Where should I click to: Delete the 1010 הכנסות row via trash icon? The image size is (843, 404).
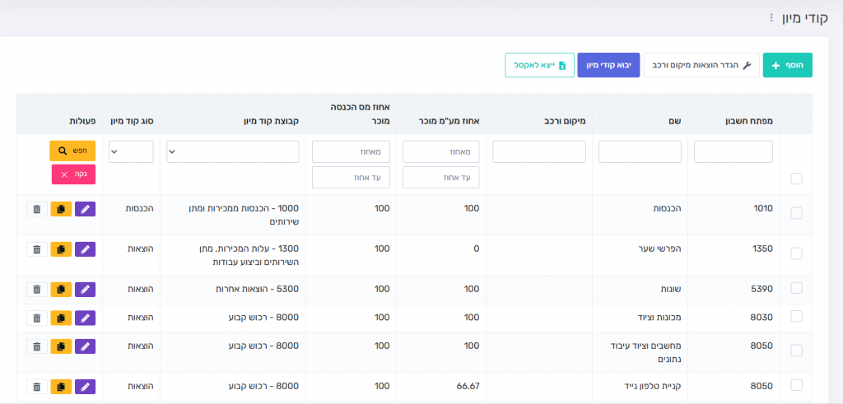point(36,209)
